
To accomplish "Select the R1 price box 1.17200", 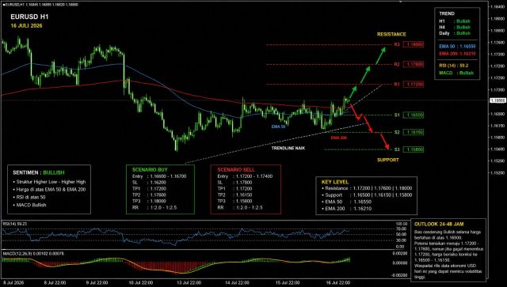I will click(414, 85).
